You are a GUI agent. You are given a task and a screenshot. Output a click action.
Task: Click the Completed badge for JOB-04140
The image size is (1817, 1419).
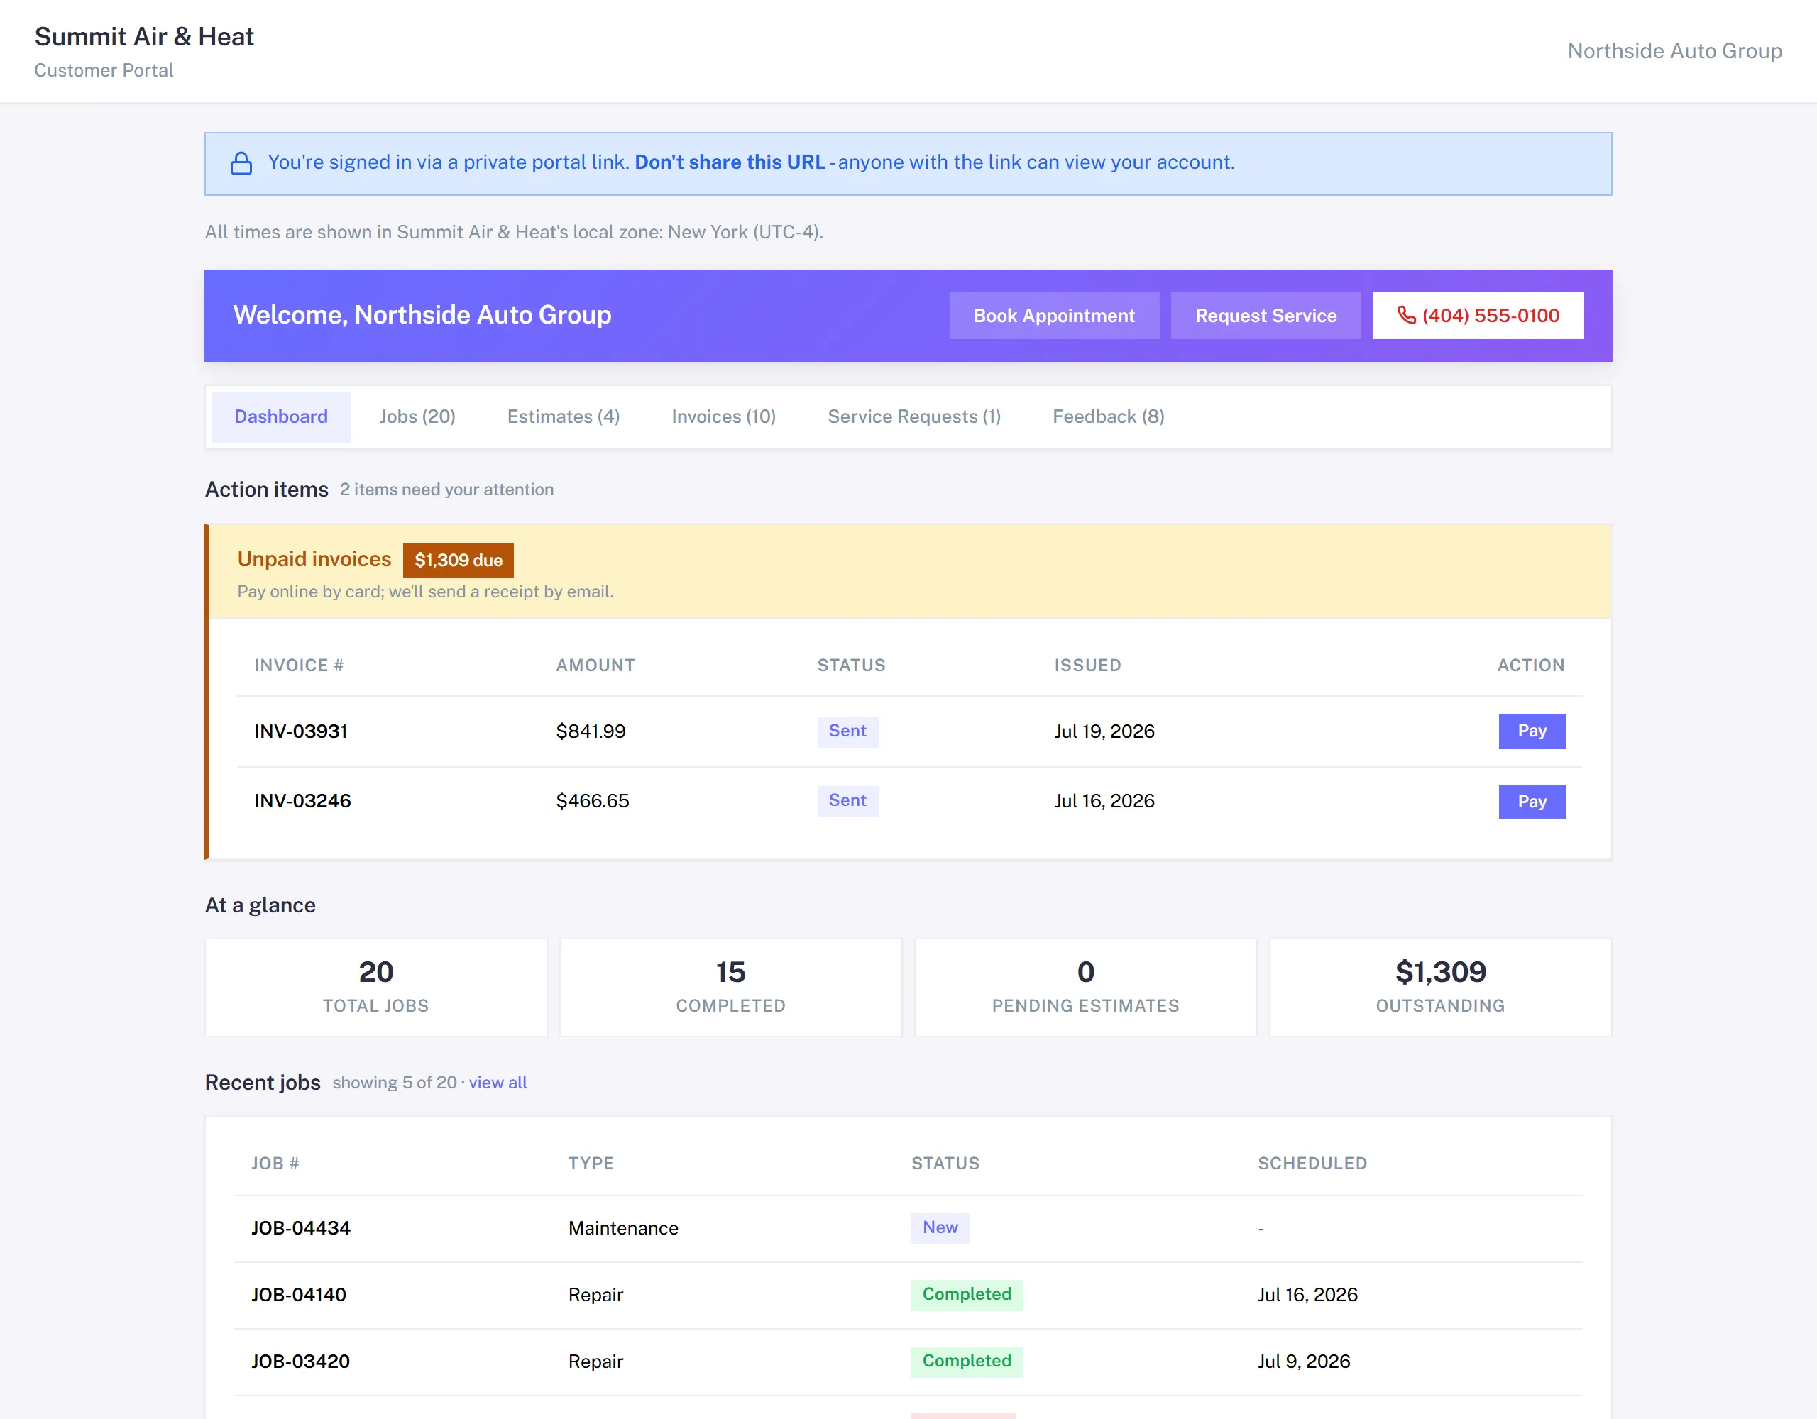(x=967, y=1294)
